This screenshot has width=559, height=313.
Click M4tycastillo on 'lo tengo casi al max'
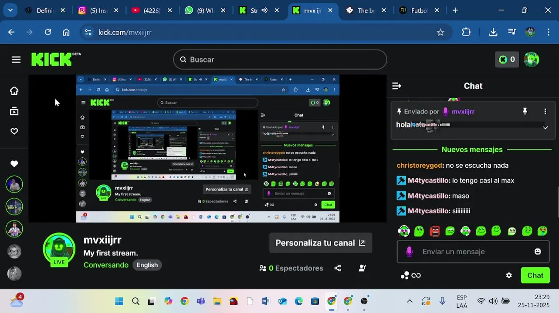point(429,180)
